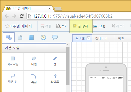Open 보기 preview from the toolbar

coord(62,26)
